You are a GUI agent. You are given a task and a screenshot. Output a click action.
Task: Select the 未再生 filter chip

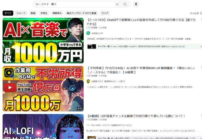point(44,13)
